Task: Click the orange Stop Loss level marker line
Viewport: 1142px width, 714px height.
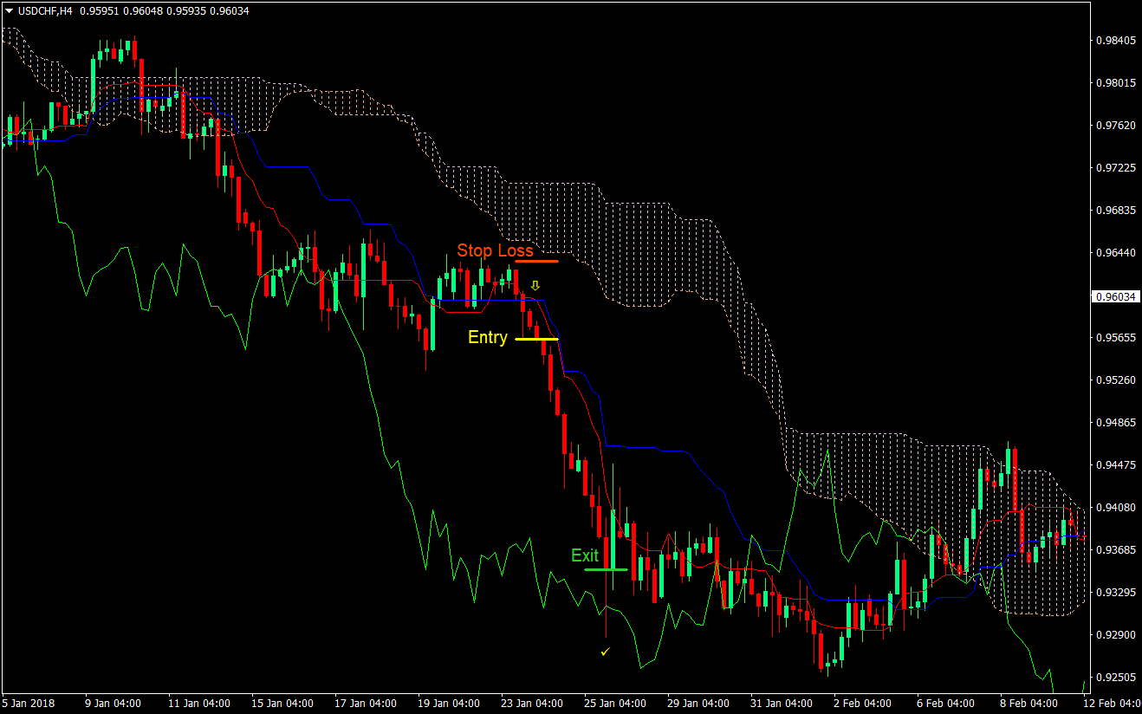Action: [x=537, y=261]
